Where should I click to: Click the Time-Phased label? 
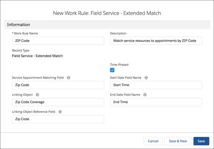coord(119,65)
